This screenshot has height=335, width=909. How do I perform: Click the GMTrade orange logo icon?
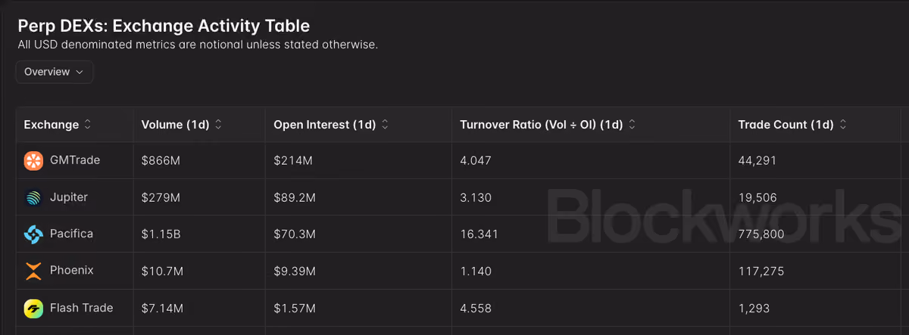click(33, 161)
